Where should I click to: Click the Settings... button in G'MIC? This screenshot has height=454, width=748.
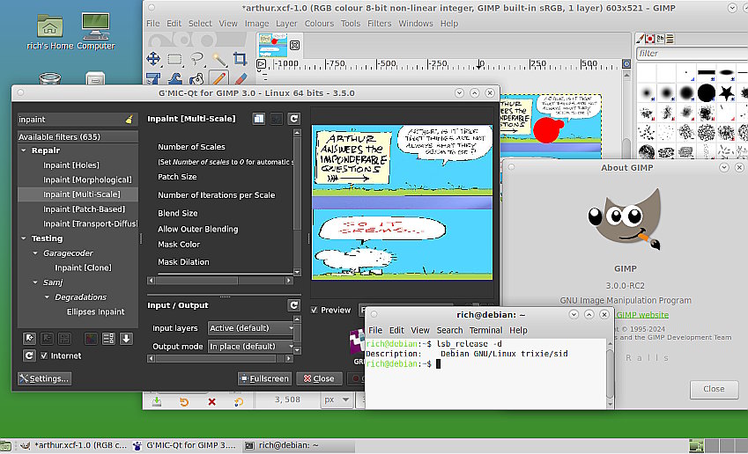[x=44, y=378]
